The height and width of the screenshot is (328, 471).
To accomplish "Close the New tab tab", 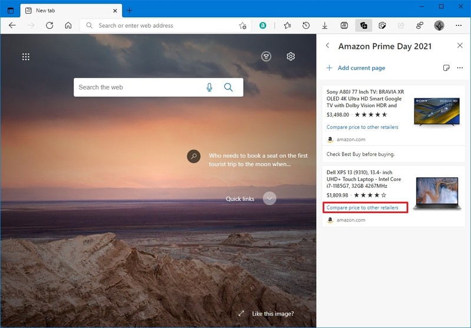I will click(115, 11).
